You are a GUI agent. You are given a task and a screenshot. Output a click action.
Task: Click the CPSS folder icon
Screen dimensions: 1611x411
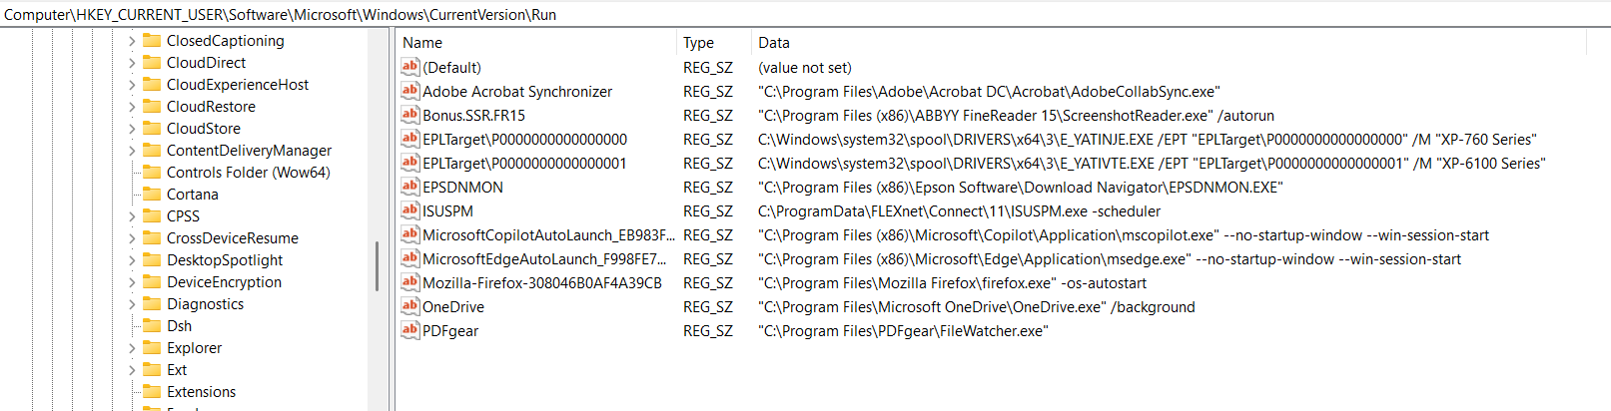click(152, 215)
